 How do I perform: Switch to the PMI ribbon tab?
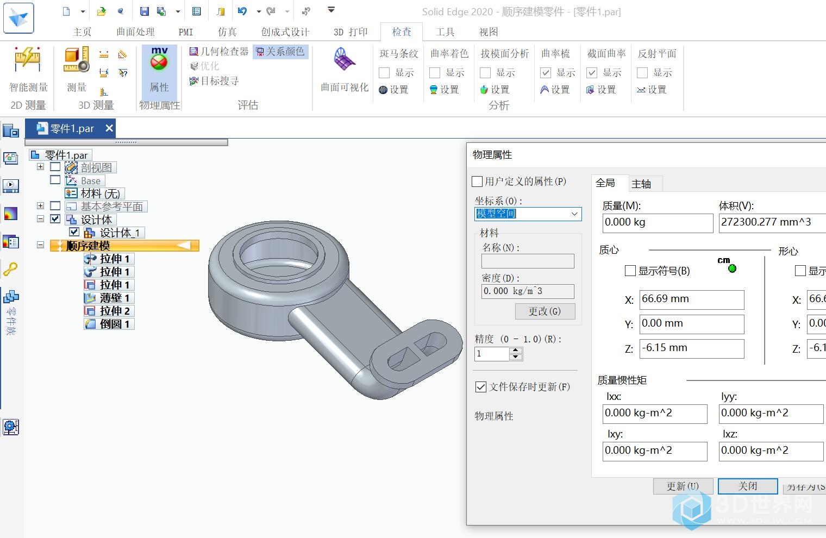(x=186, y=32)
